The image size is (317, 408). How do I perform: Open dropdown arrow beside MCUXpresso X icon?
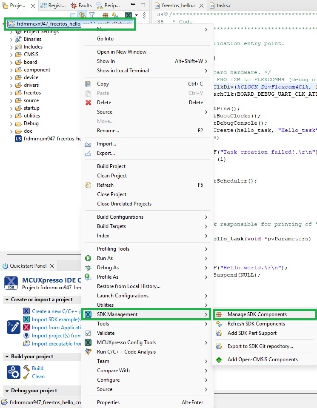(136, 15)
